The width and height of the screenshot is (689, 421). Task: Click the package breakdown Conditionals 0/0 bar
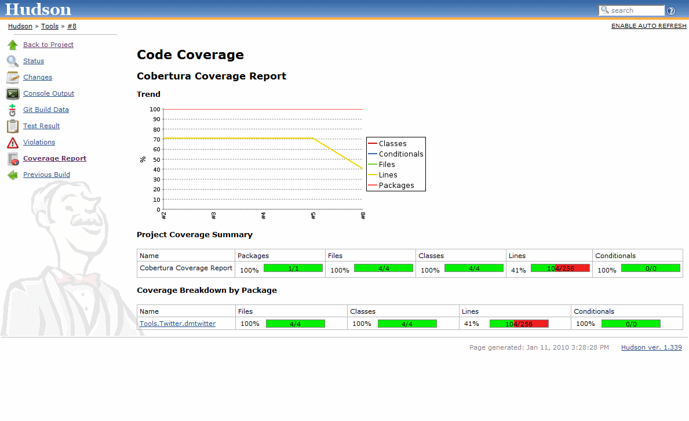tap(631, 324)
